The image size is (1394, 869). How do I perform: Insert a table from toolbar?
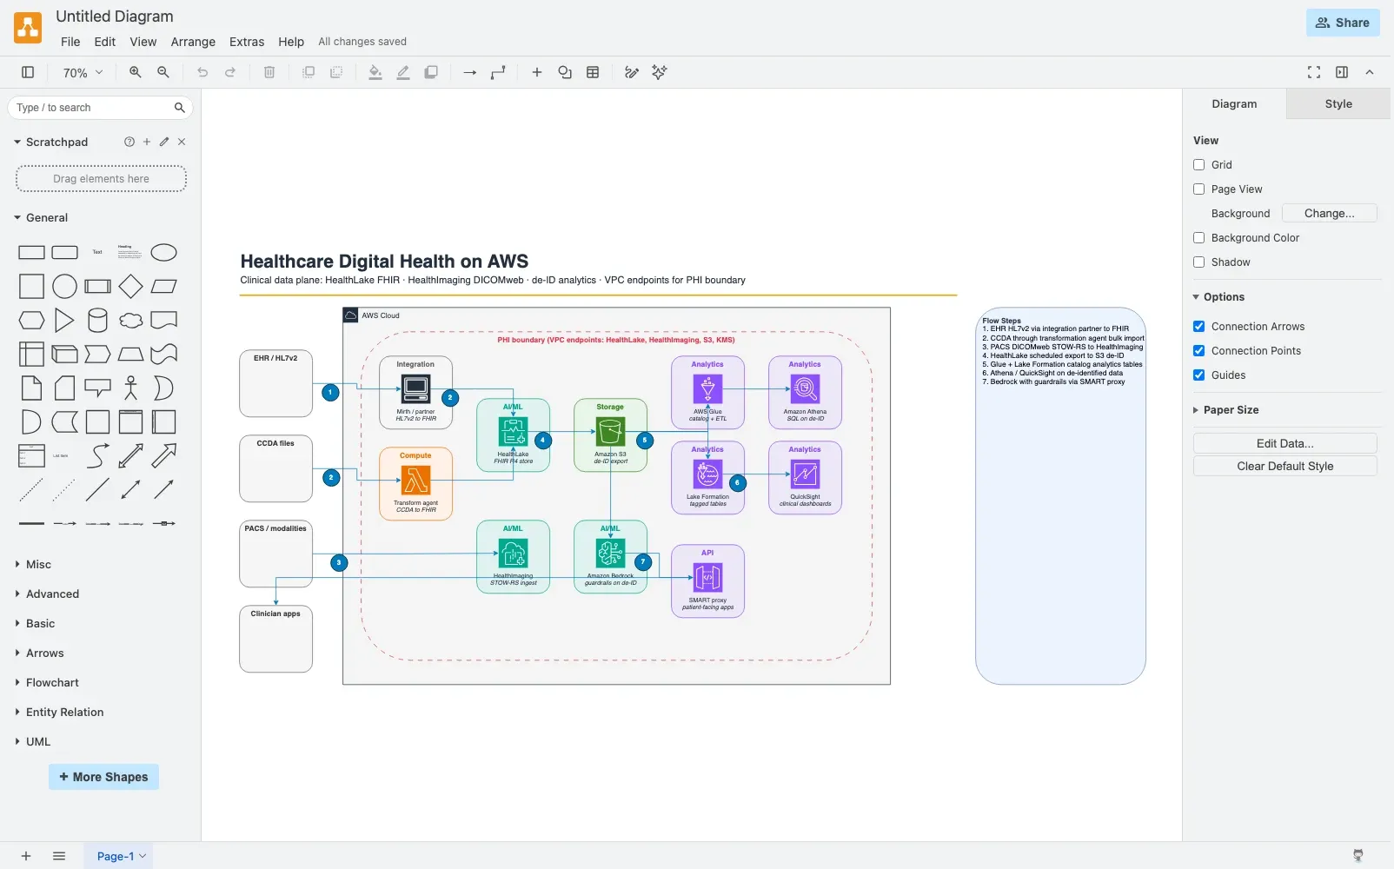pyautogui.click(x=593, y=73)
